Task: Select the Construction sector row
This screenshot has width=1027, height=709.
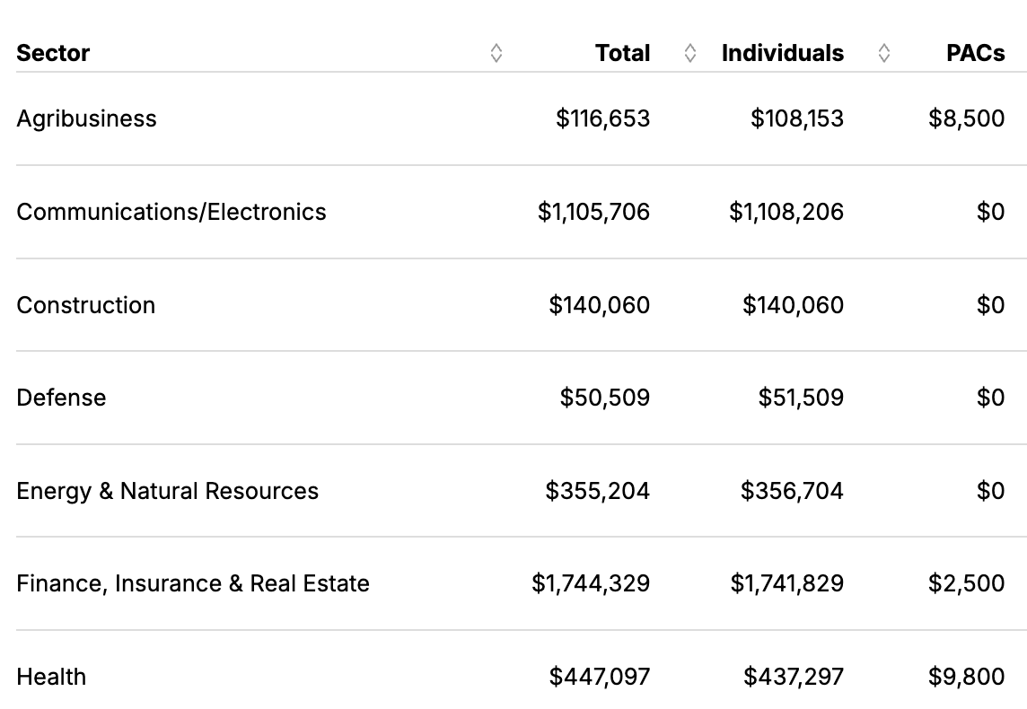Action: click(x=86, y=305)
